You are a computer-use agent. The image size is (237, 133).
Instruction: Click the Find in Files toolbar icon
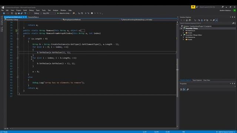(74, 13)
